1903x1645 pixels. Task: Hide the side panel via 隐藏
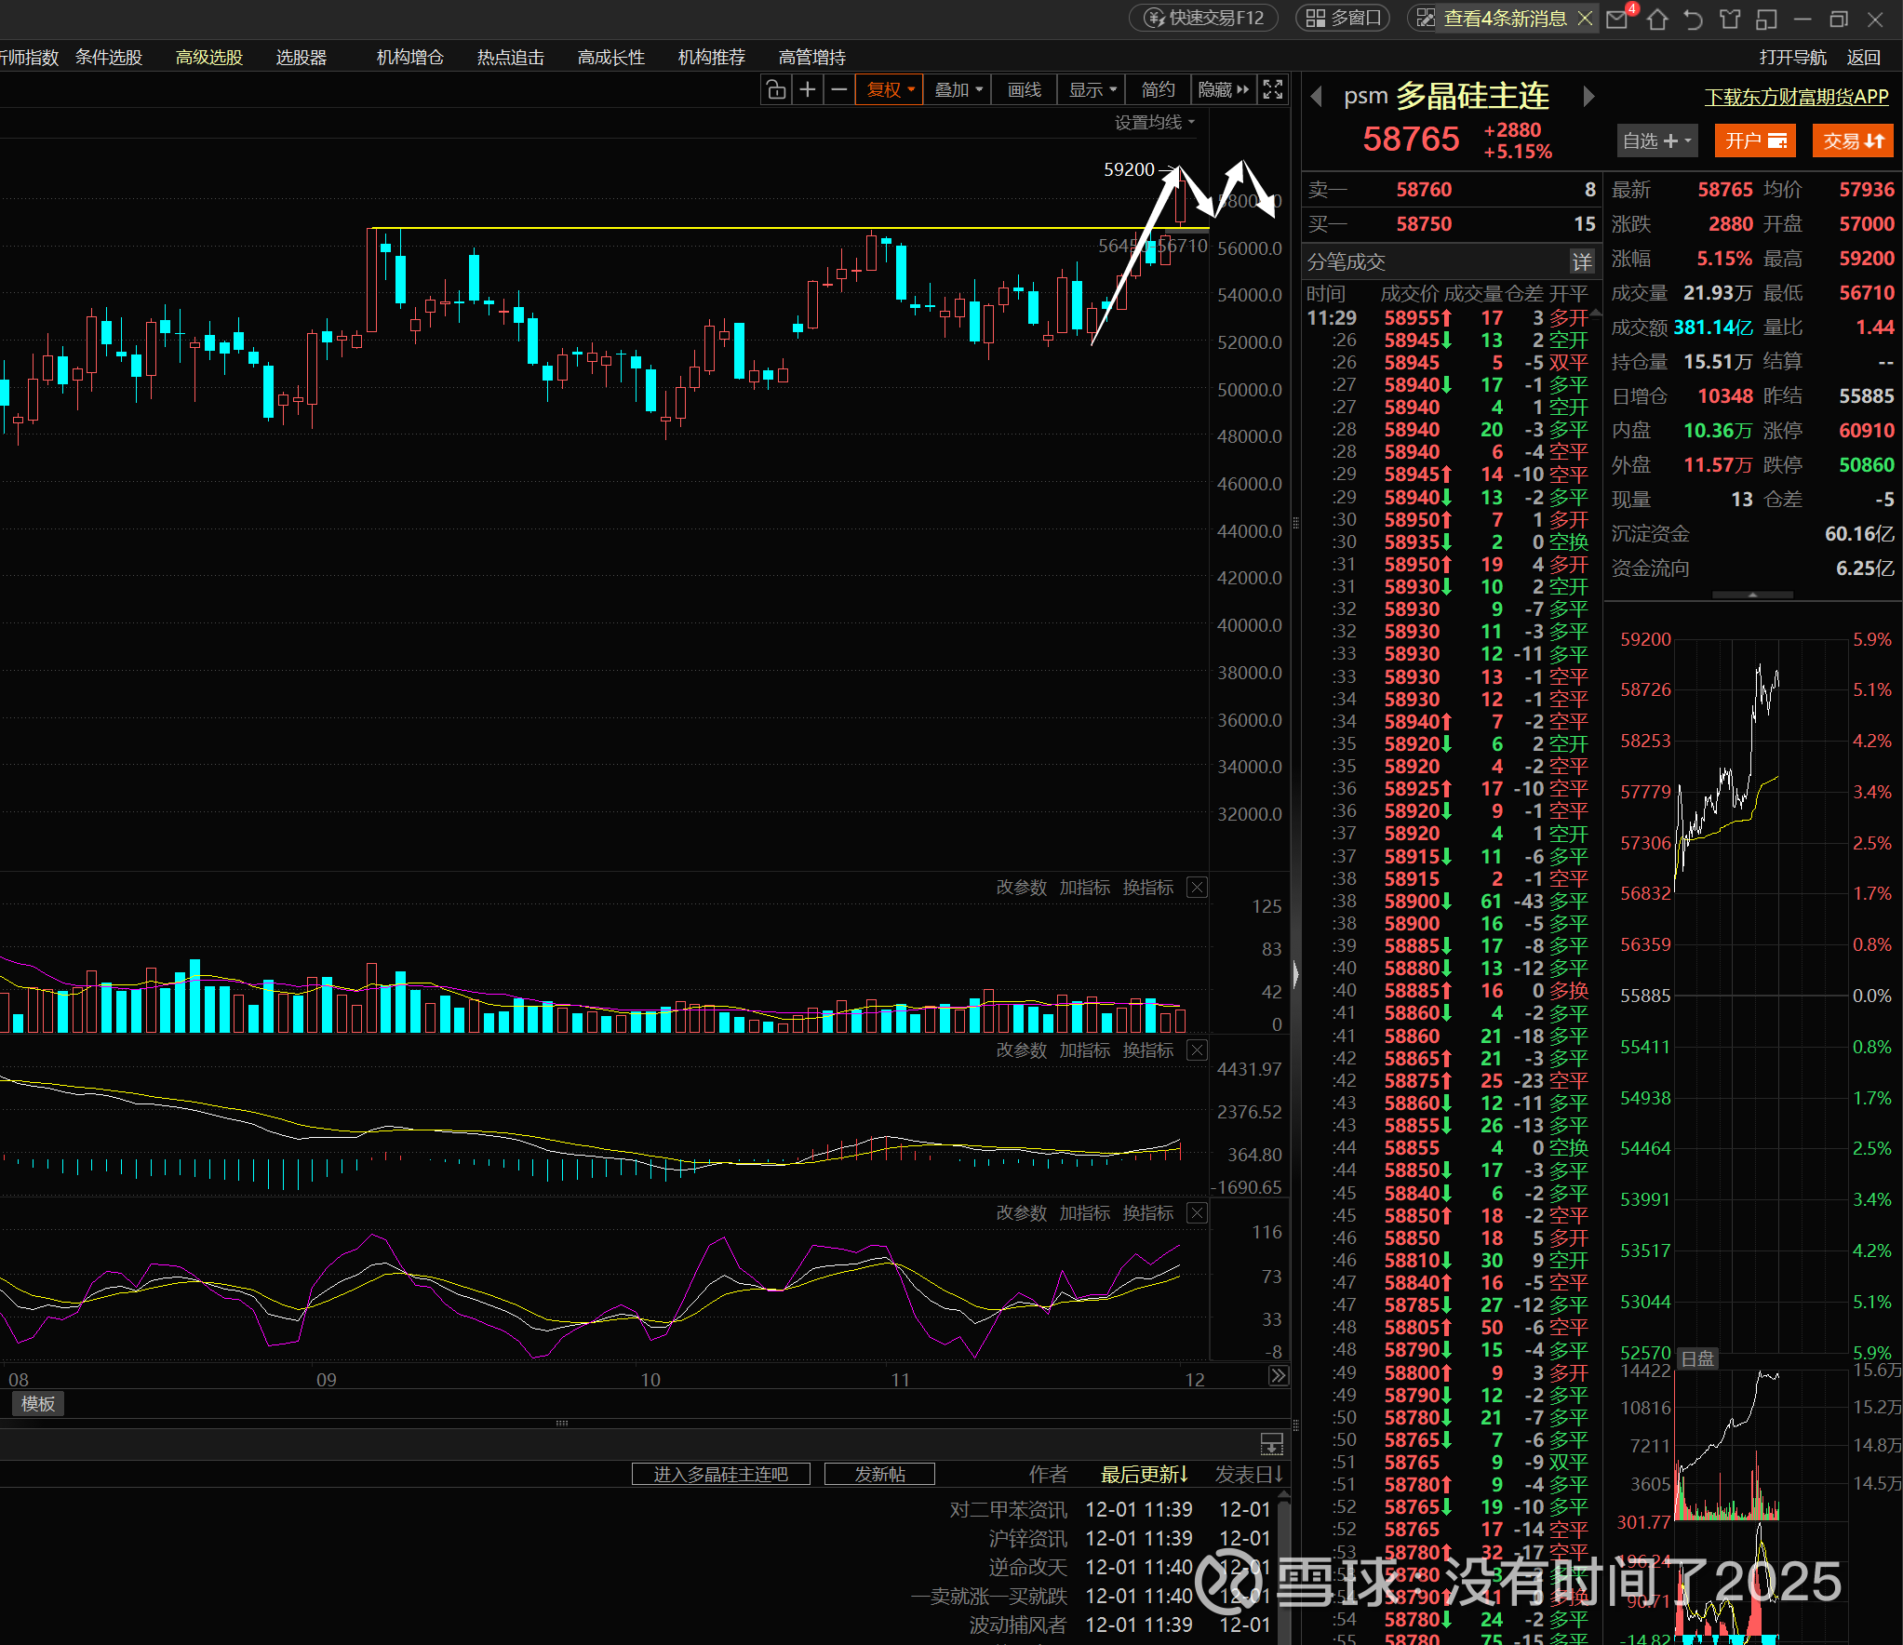coord(1223,90)
